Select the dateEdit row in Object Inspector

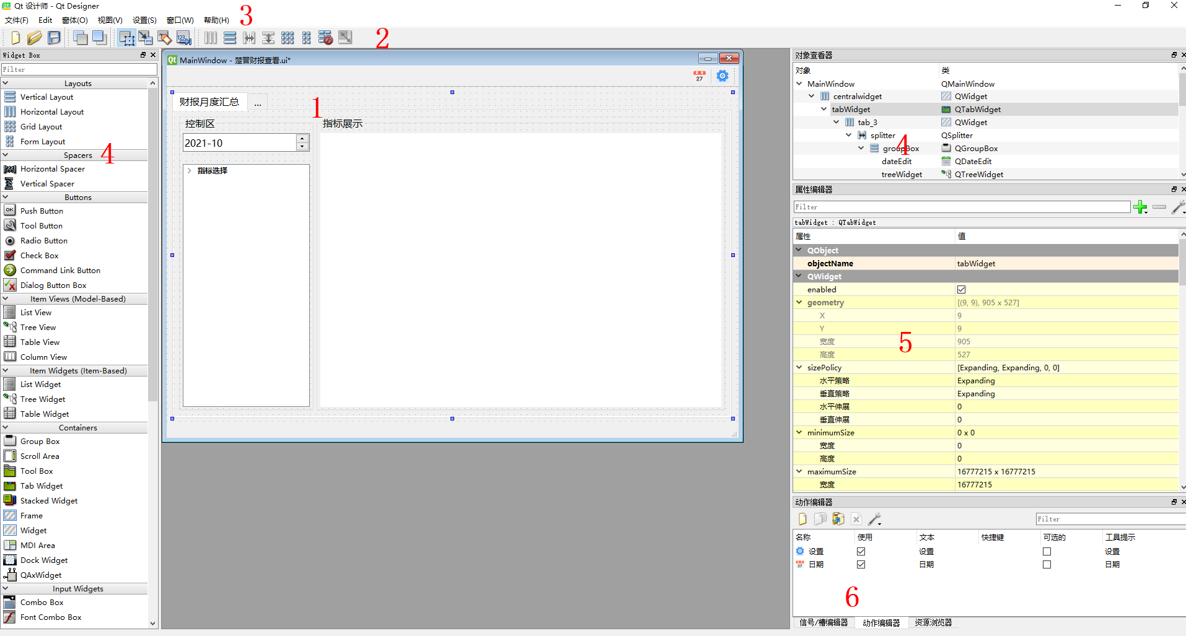coord(985,161)
